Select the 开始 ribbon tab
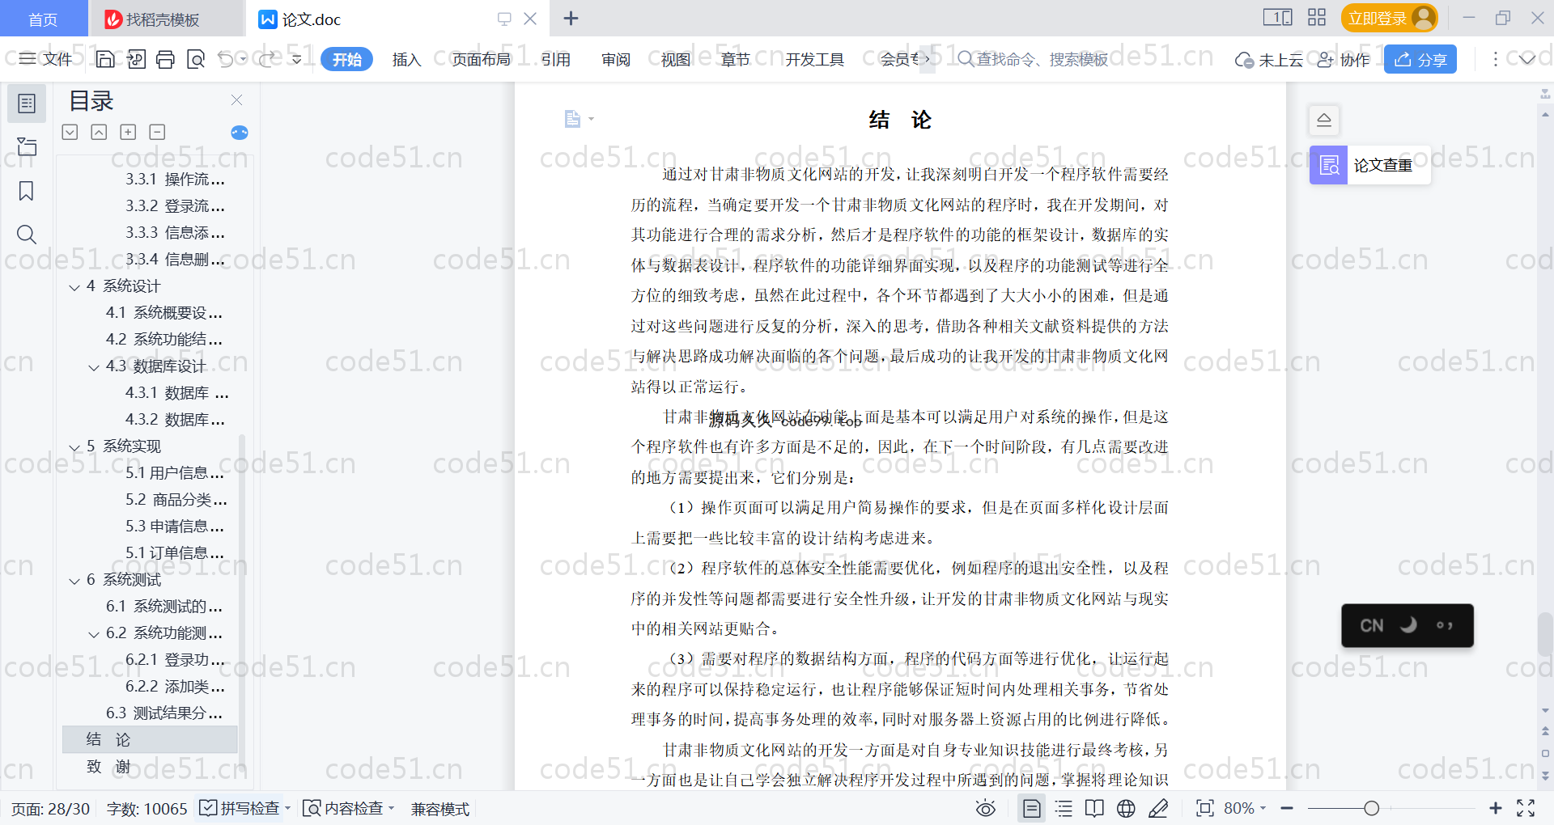The image size is (1554, 825). (346, 59)
